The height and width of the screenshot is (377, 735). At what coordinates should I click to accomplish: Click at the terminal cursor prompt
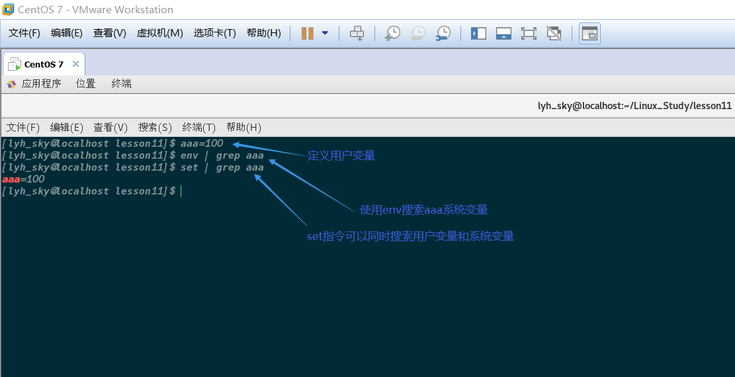(181, 191)
